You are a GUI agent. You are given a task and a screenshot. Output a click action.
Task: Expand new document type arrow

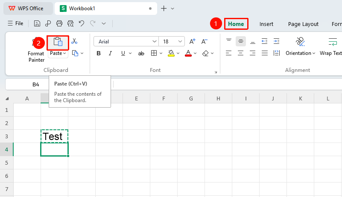coord(172,9)
